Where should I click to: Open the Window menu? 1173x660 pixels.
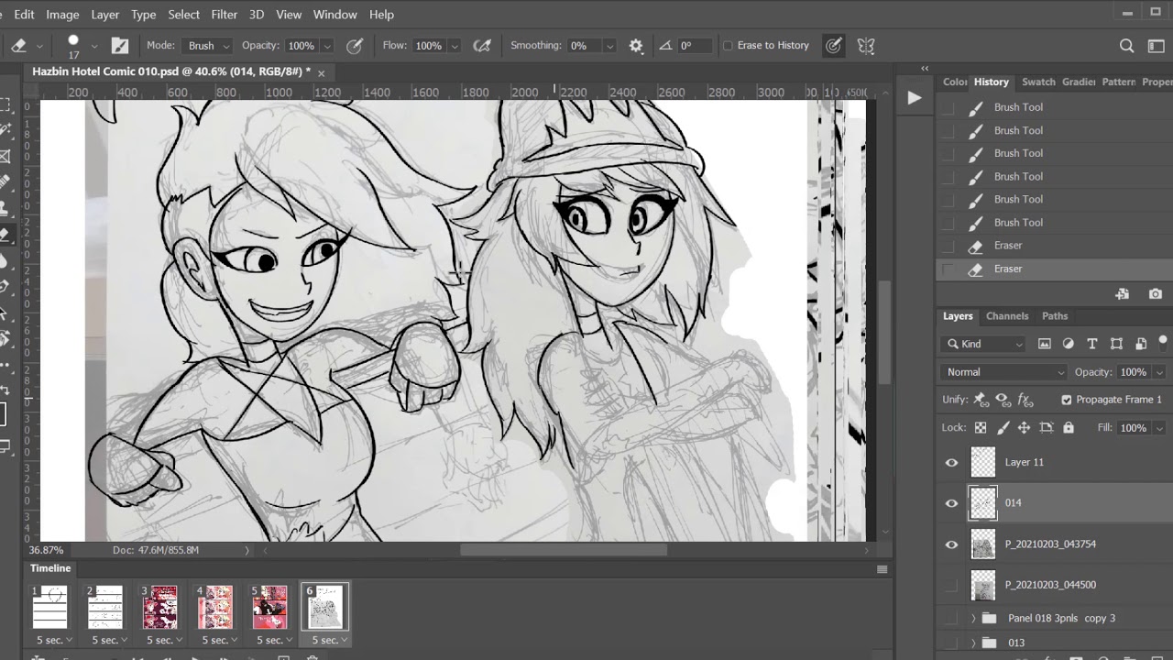[x=334, y=15]
